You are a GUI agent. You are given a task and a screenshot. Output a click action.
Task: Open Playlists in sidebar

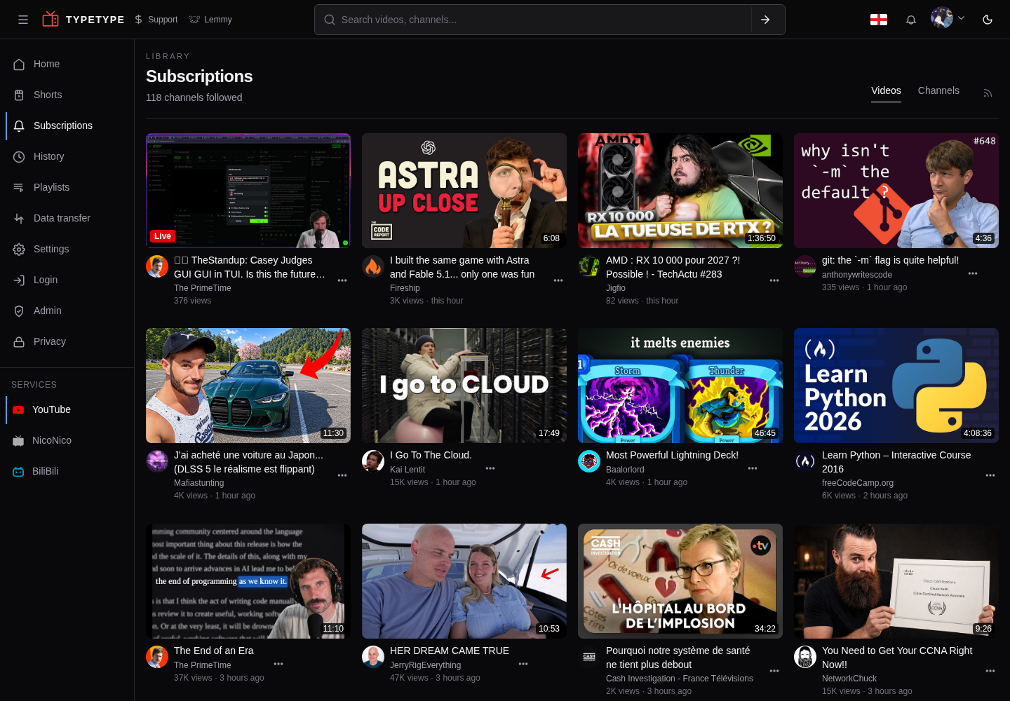tap(67, 187)
